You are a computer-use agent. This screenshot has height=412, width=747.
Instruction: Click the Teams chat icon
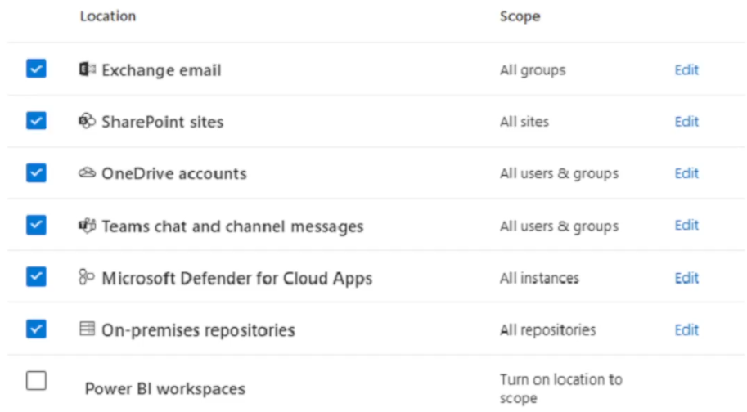tap(87, 226)
